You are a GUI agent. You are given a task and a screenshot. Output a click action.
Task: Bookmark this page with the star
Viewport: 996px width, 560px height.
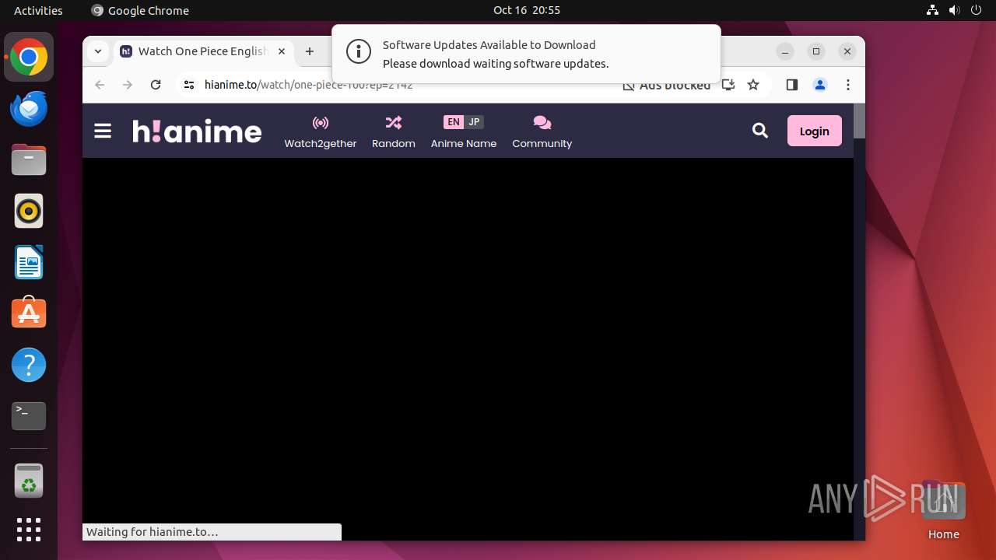(753, 85)
